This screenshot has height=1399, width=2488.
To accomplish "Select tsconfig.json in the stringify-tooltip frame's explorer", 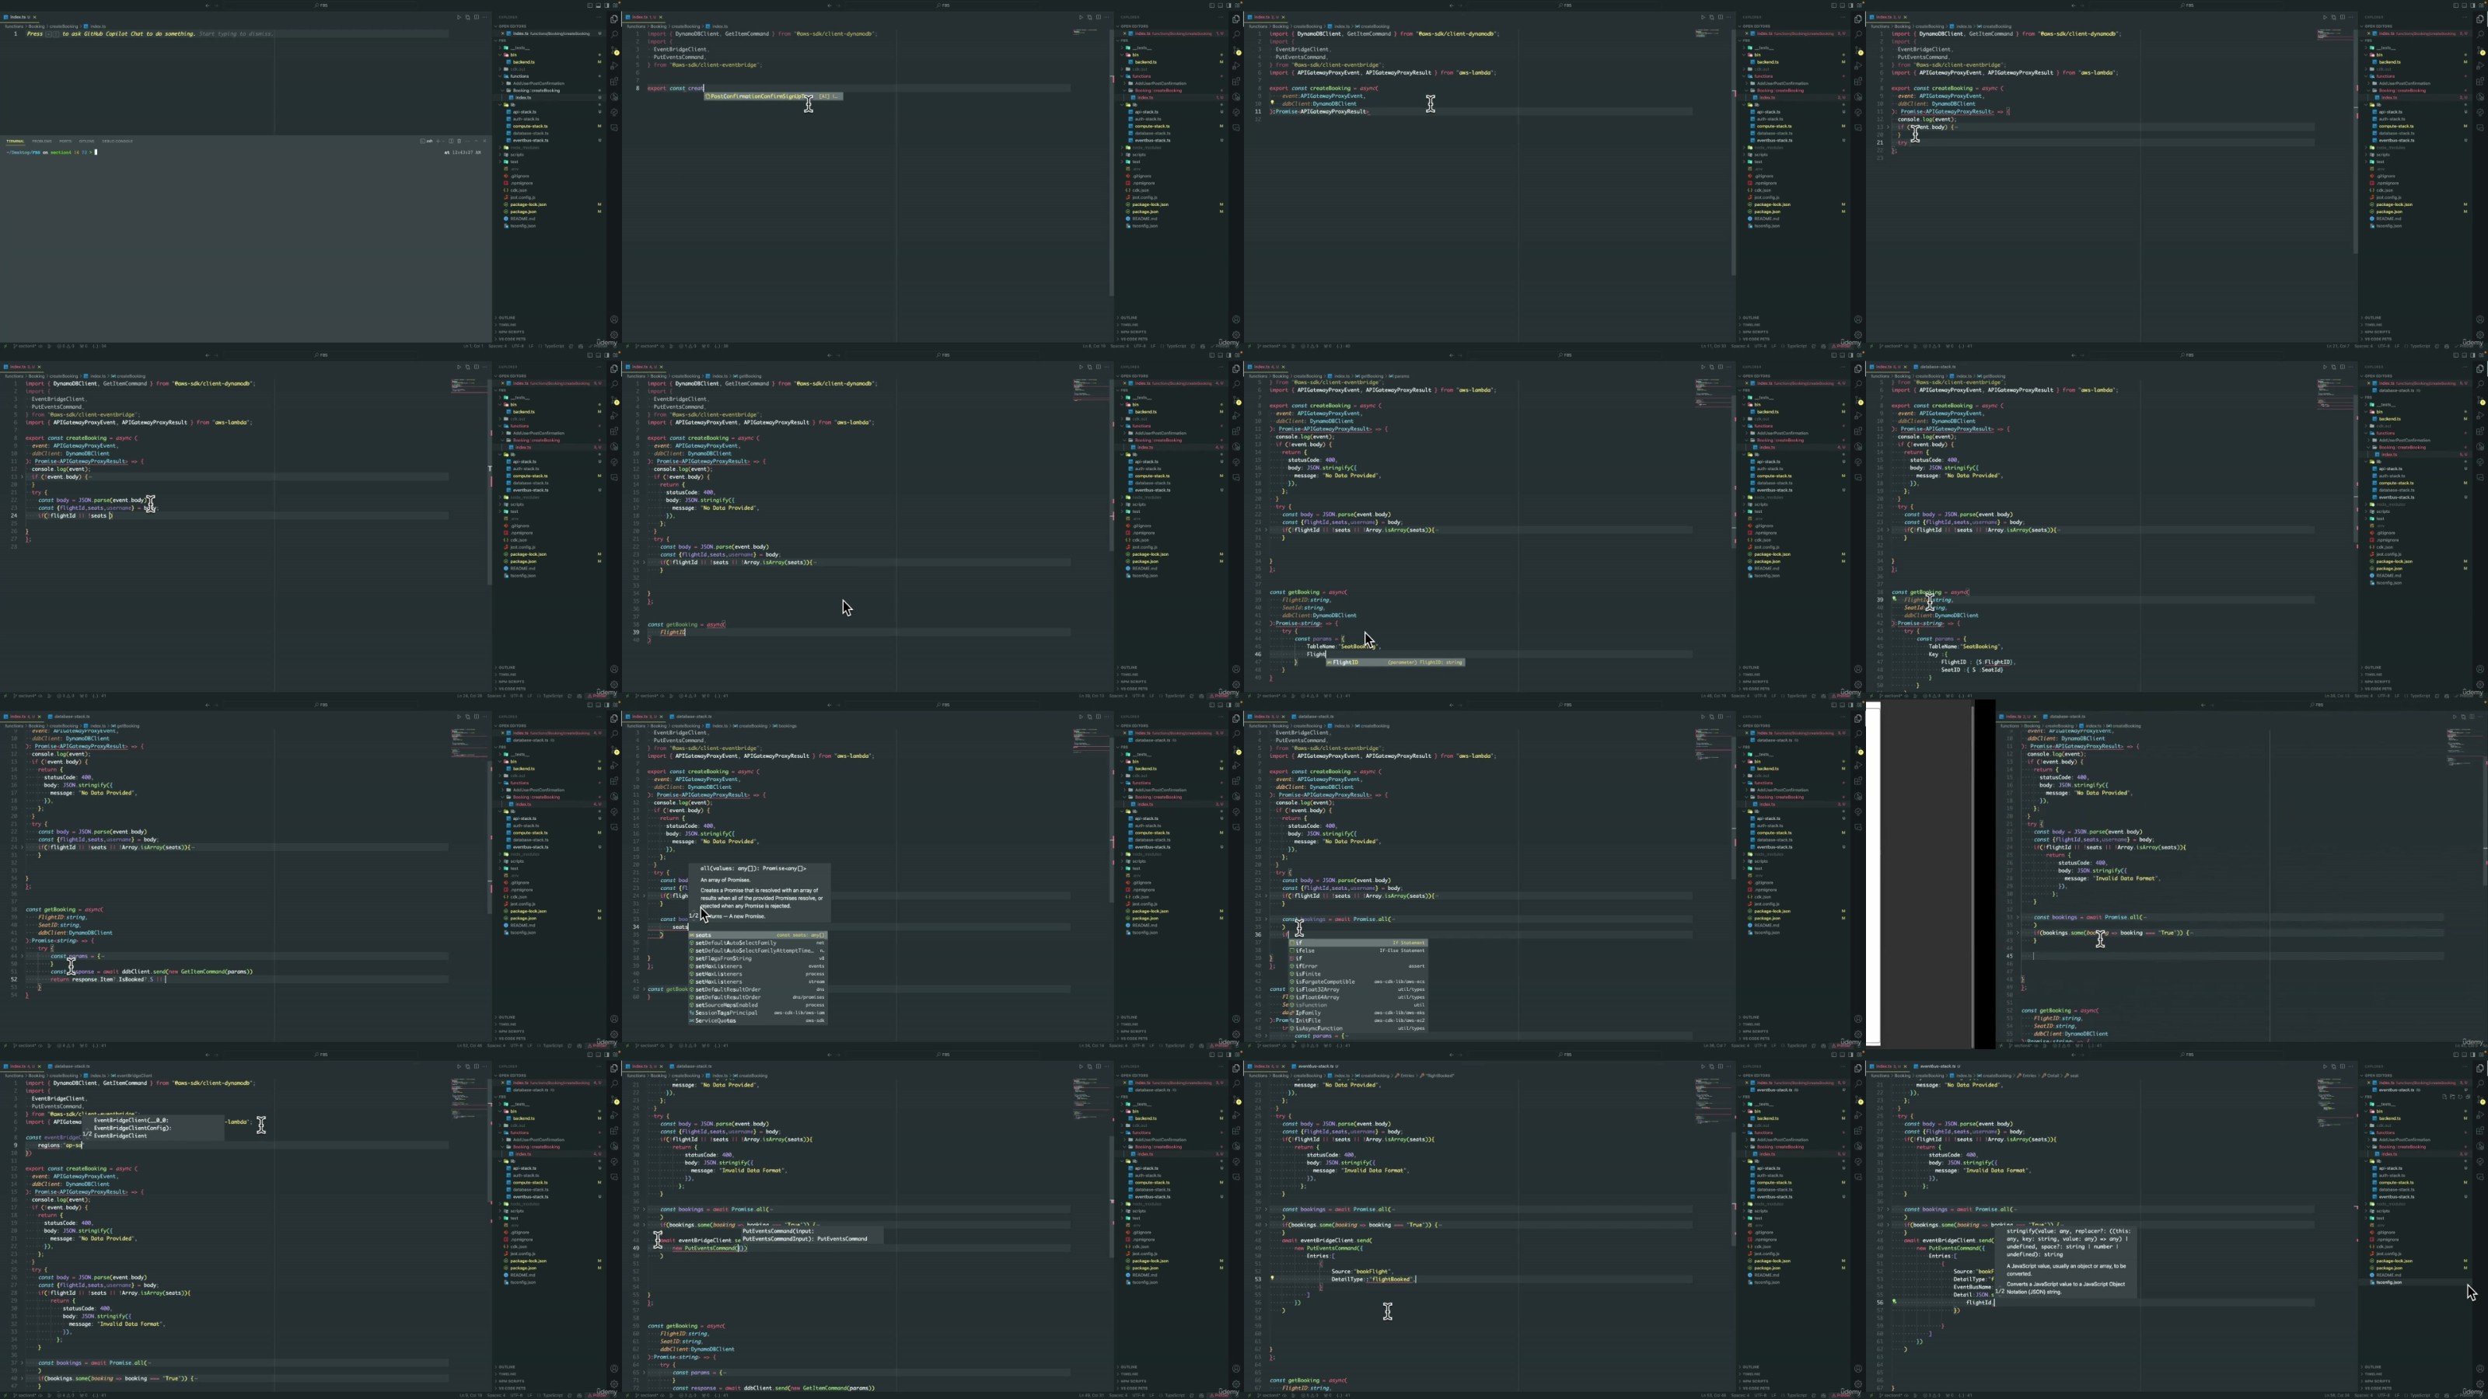I will tap(2416, 1282).
